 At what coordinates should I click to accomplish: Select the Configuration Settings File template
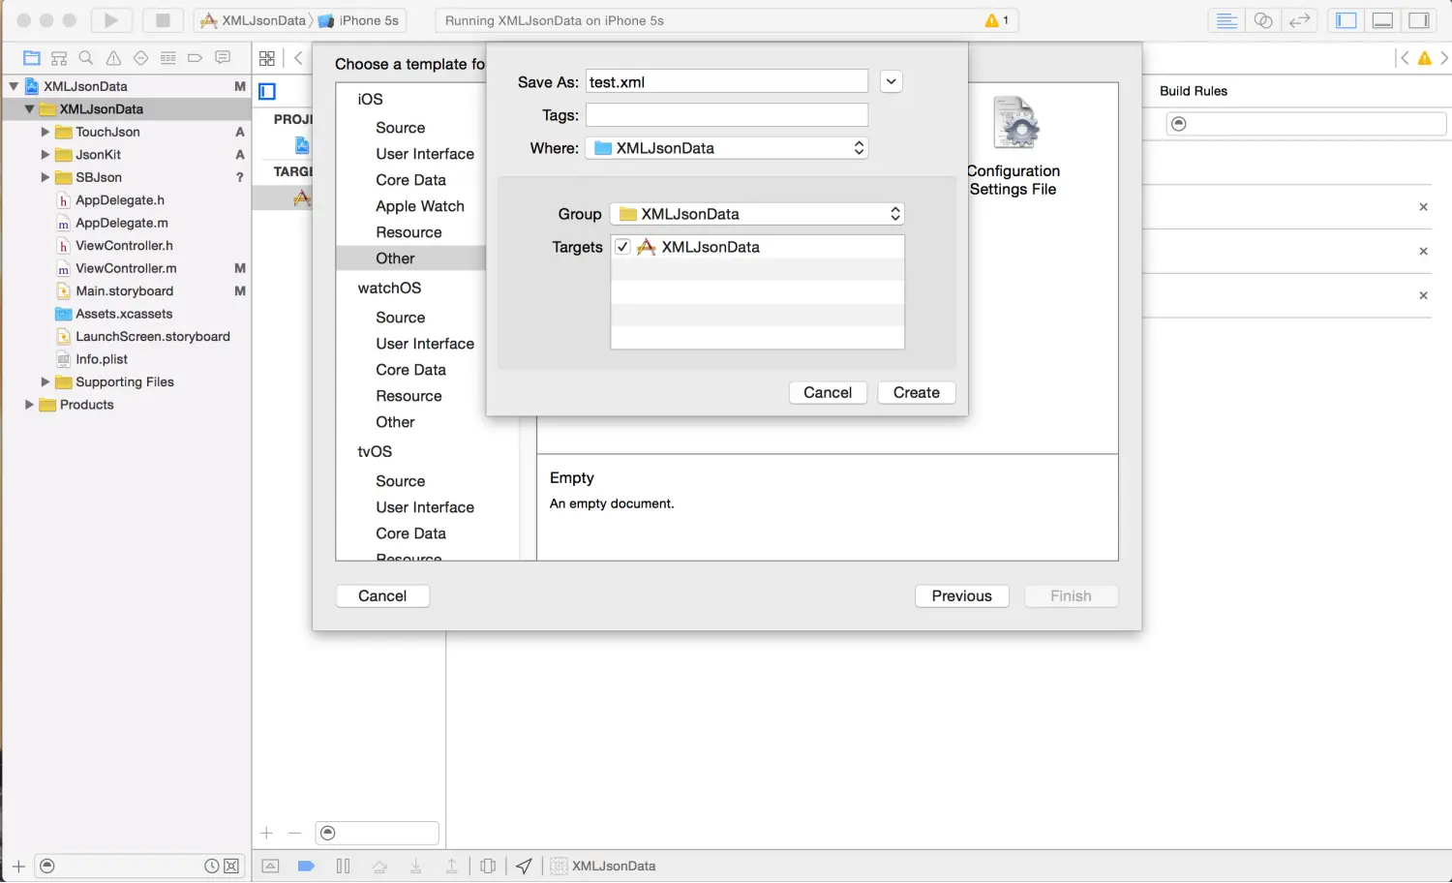[x=1014, y=147]
